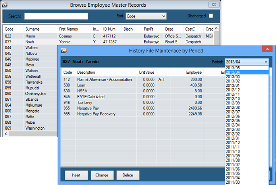This screenshot has width=276, height=185.
Task: Select employee row 058 Rawanska
Action: [x=30, y=82]
